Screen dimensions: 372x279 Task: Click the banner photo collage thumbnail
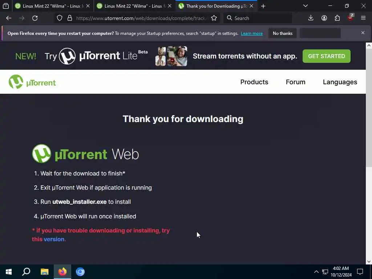click(171, 56)
